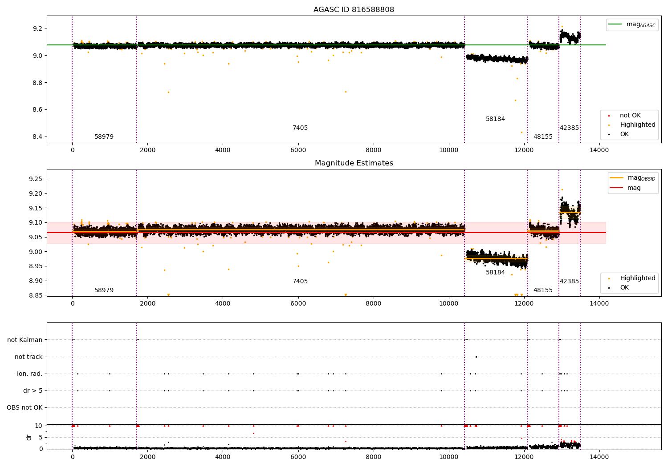
Task: Click the 14000 x-tick under bottom plot
Action: (x=599, y=457)
